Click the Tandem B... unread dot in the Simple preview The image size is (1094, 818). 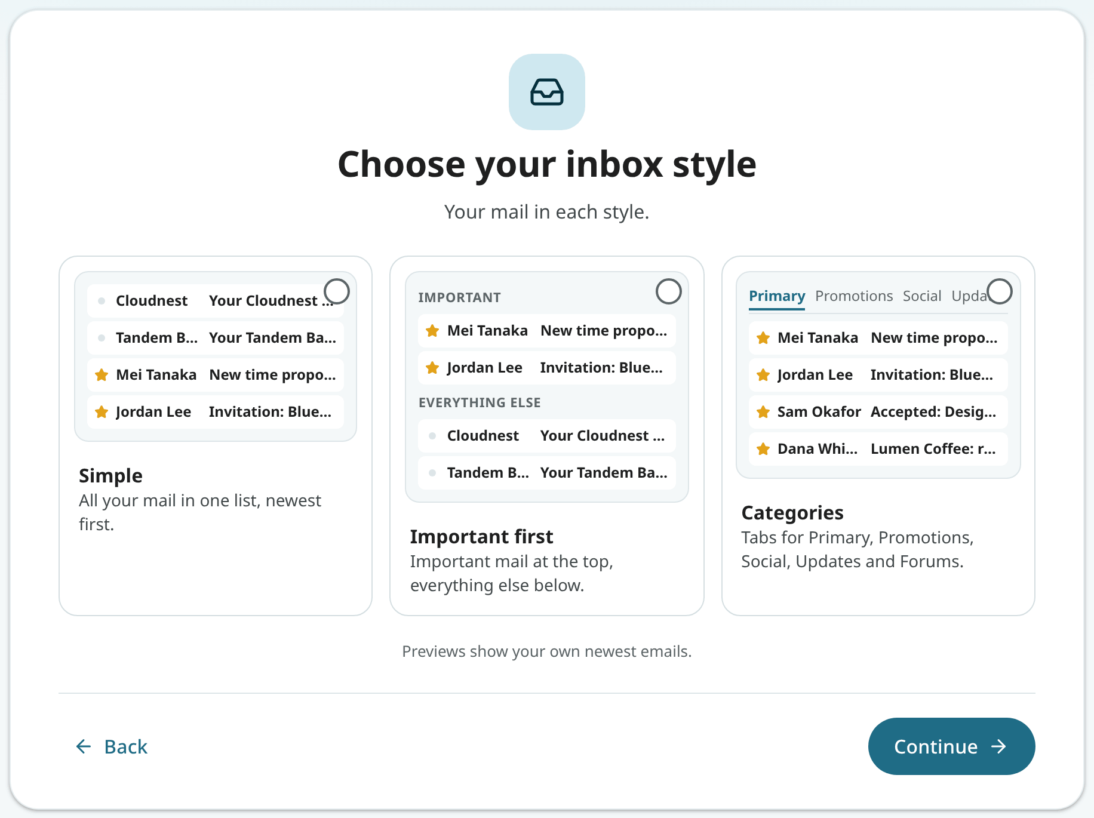click(102, 338)
